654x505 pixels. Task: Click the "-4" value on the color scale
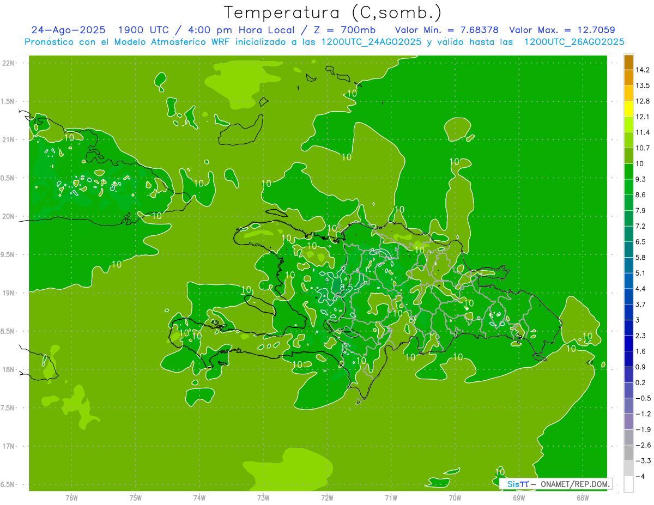tap(640, 477)
